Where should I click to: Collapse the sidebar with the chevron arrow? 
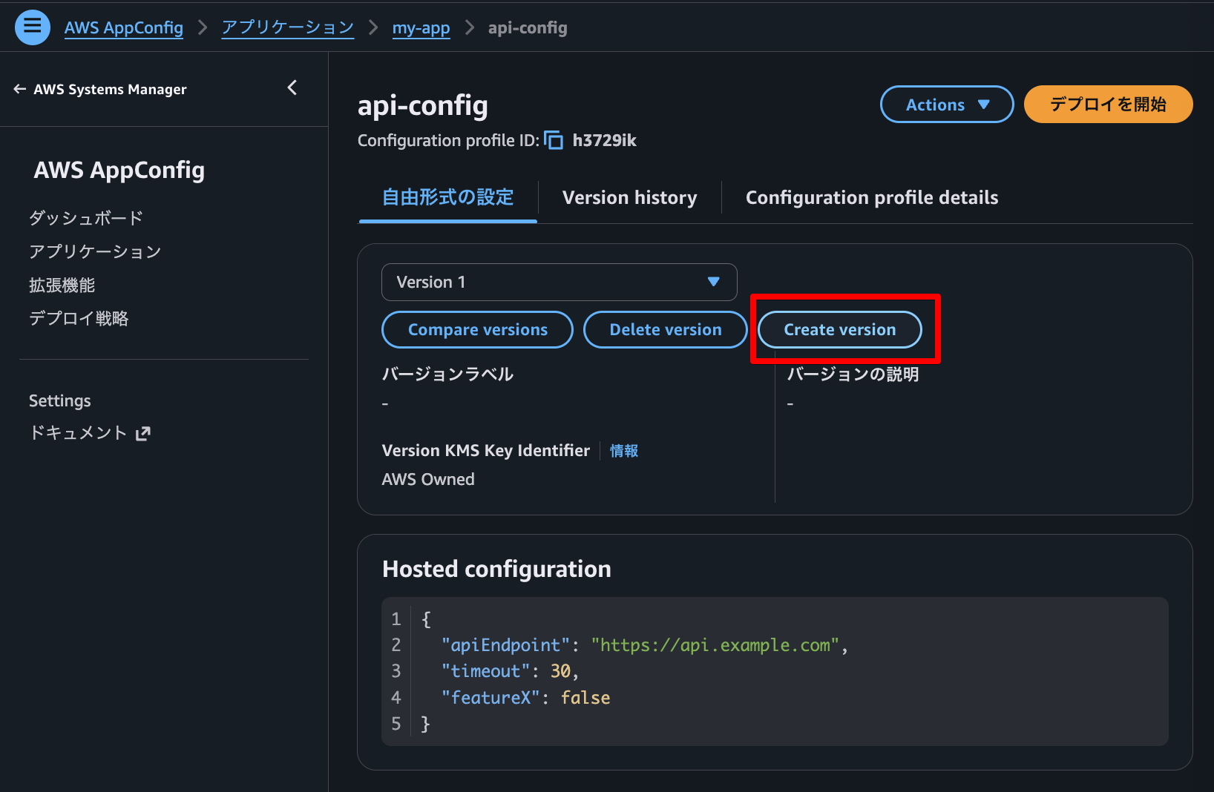tap(292, 88)
